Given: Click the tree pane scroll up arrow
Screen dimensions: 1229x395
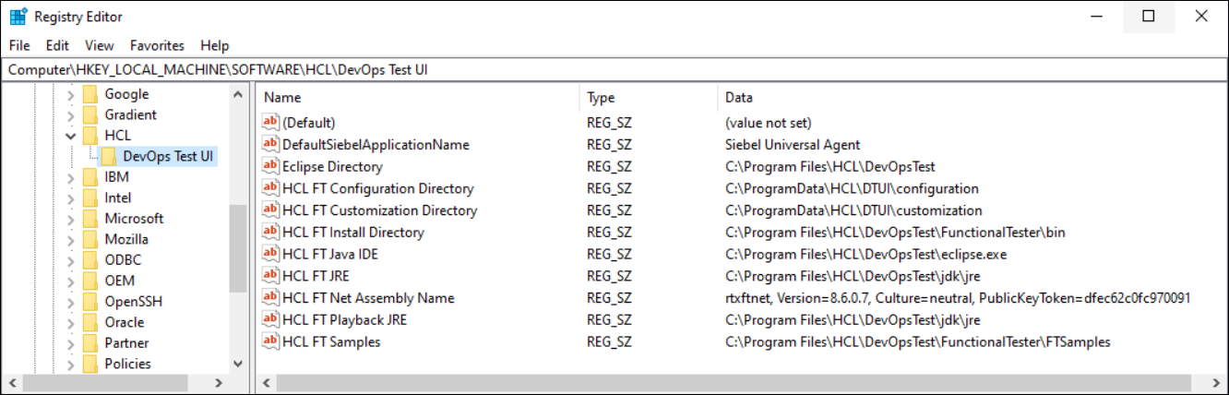Looking at the screenshot, I should [238, 95].
